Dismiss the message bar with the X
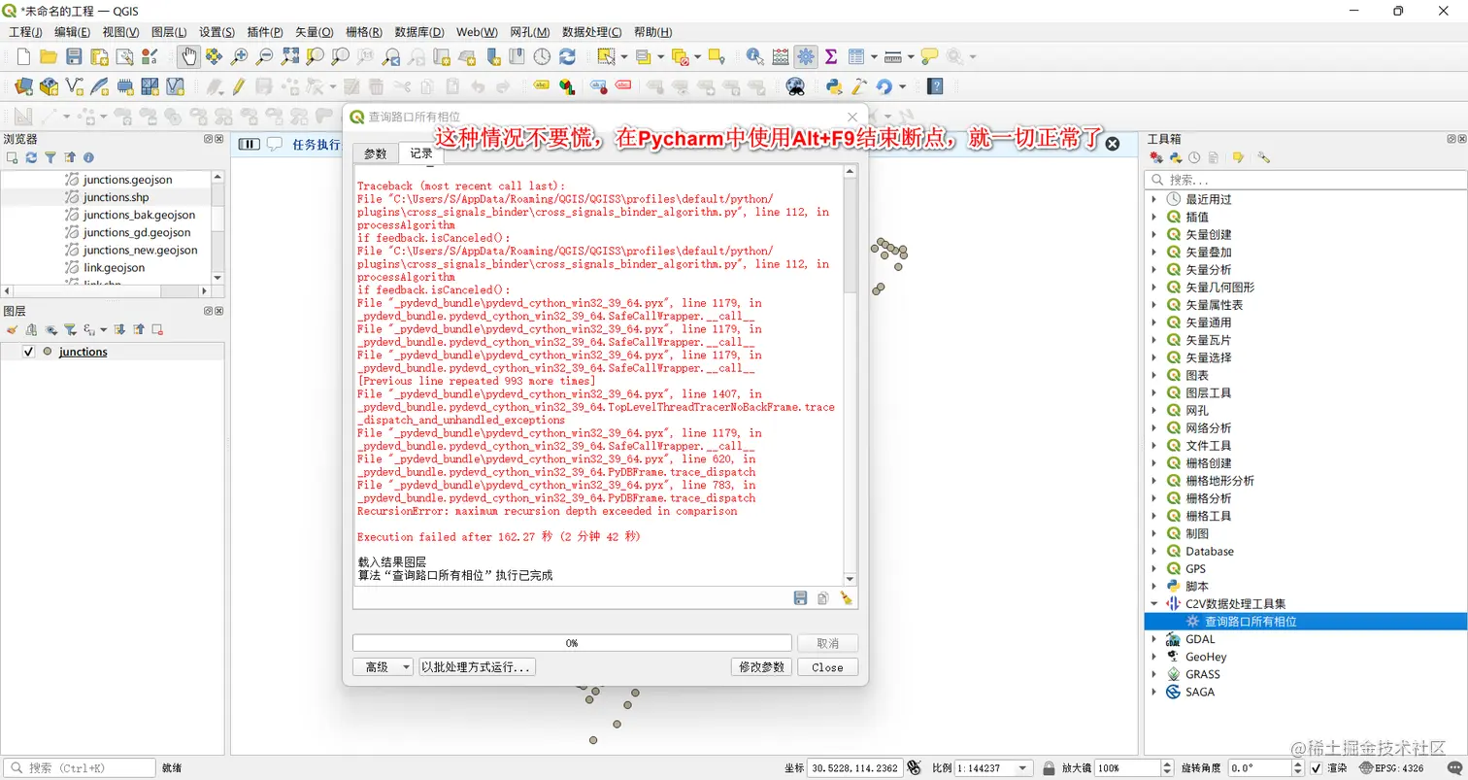The image size is (1468, 780). 1113,144
